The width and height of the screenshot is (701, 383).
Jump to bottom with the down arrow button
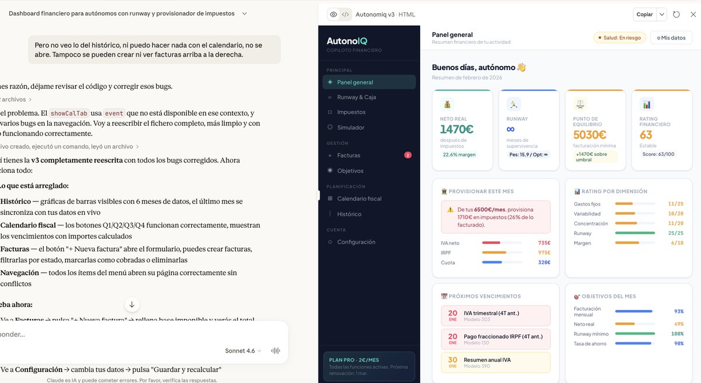click(132, 304)
